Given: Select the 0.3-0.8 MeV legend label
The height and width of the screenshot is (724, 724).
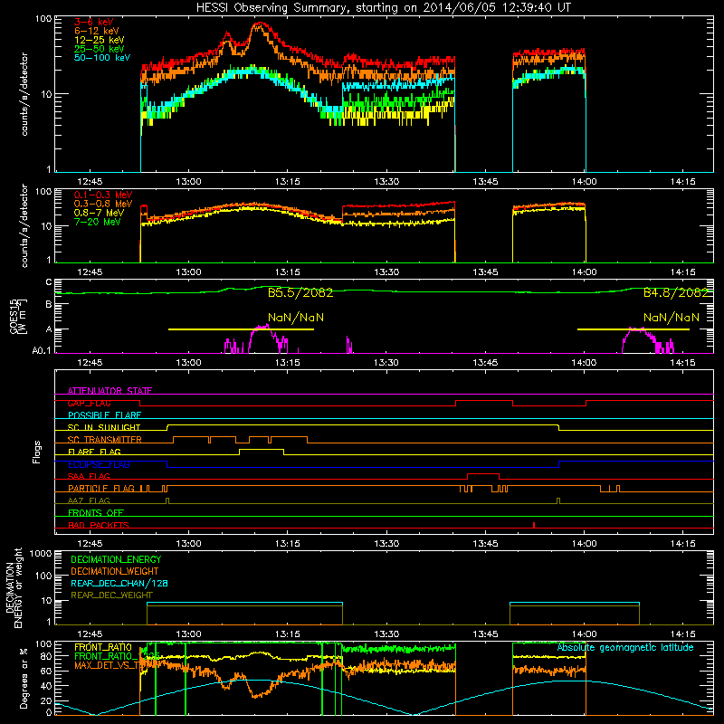Looking at the screenshot, I should (x=103, y=204).
